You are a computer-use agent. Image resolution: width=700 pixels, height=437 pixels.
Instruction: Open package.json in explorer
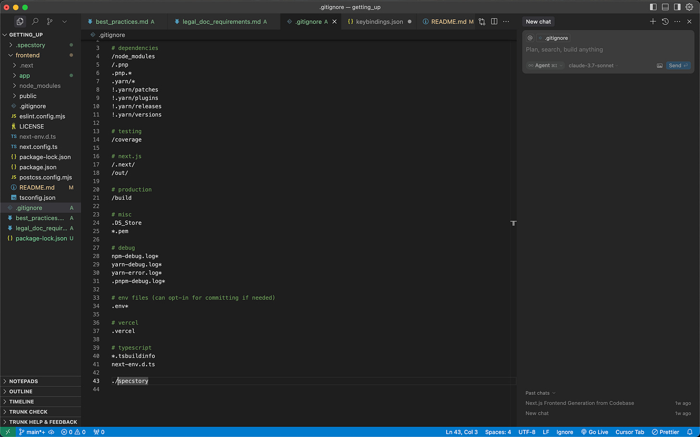[40, 167]
